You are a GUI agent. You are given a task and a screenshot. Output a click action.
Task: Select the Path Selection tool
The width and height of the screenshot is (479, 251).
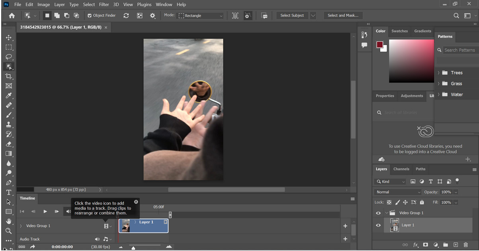point(8,202)
